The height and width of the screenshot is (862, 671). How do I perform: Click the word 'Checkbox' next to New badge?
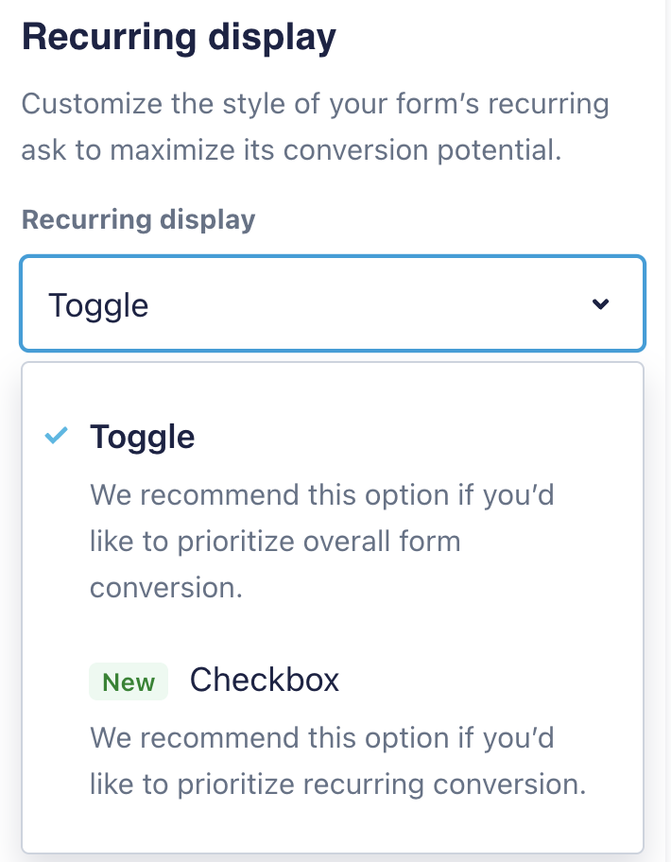265,680
